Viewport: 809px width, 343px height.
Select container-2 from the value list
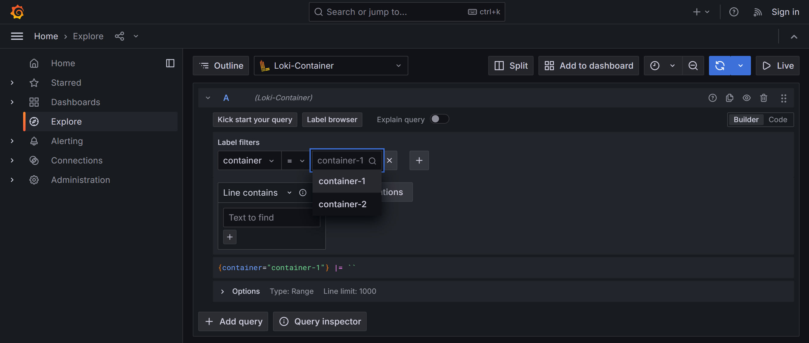click(x=342, y=204)
